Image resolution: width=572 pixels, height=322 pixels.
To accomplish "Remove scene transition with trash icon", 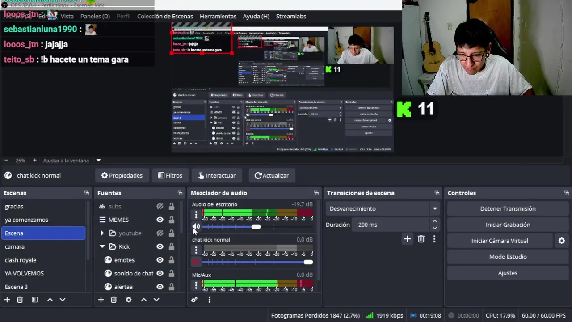I will tap(421, 239).
